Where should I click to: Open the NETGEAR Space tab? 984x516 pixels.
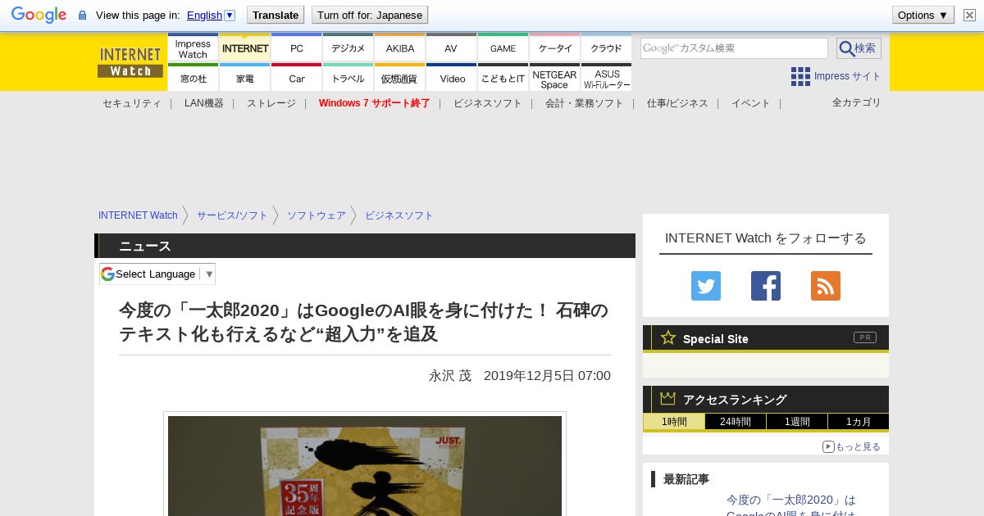(555, 78)
